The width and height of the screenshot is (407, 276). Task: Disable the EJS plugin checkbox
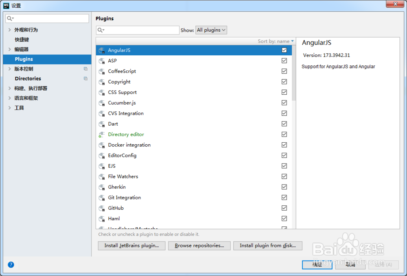(x=284, y=166)
